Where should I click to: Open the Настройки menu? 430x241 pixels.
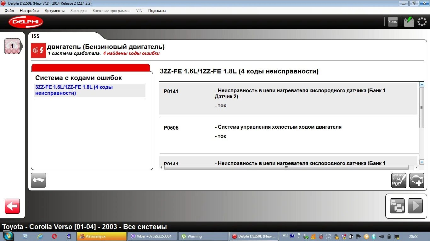click(x=29, y=11)
